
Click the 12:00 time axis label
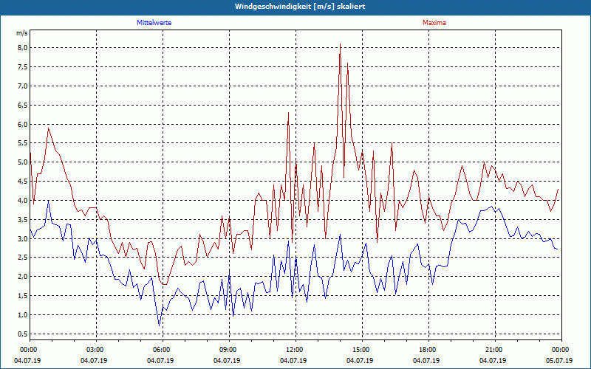pyautogui.click(x=296, y=350)
